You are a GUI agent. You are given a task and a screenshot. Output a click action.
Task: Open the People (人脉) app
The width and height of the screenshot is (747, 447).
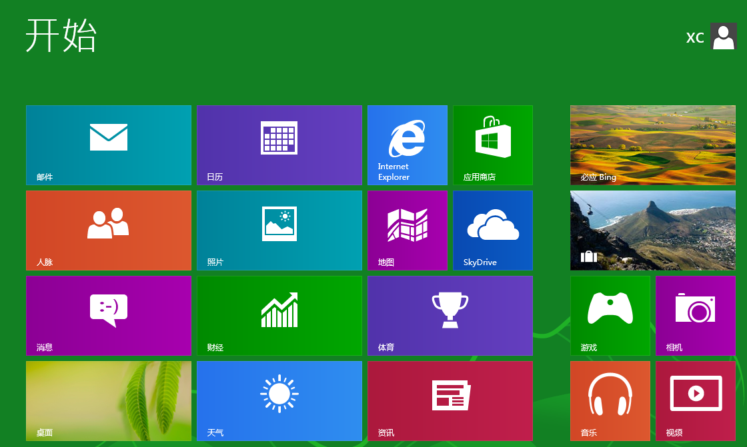109,230
